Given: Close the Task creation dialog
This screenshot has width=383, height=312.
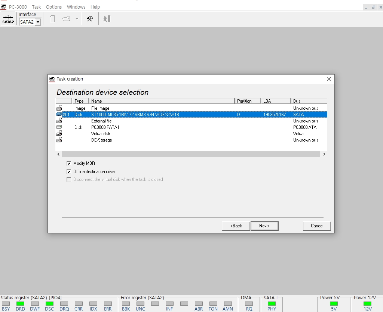Looking at the screenshot, I should (329, 79).
